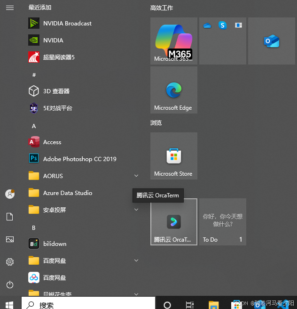Image resolution: width=297 pixels, height=309 pixels.
Task: Launch the 百度网盘 app with cloud logo
Action: pyautogui.click(x=84, y=277)
